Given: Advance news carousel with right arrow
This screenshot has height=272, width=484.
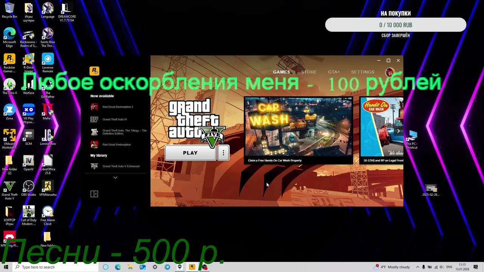Looking at the screenshot, I should [x=398, y=131].
